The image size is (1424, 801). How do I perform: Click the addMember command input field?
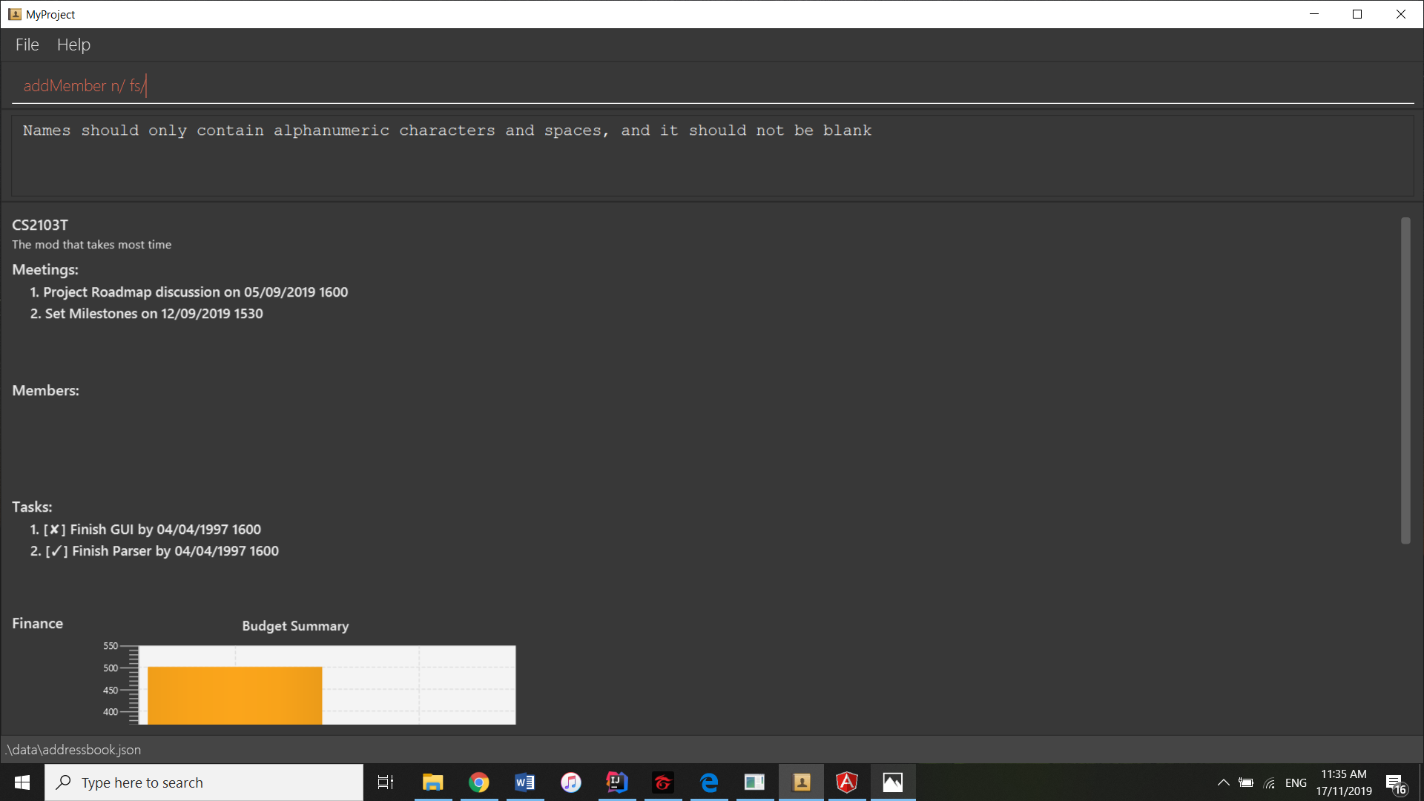(712, 86)
